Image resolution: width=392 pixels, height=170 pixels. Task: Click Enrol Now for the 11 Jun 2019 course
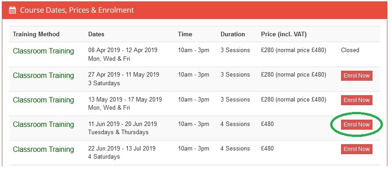tap(357, 125)
